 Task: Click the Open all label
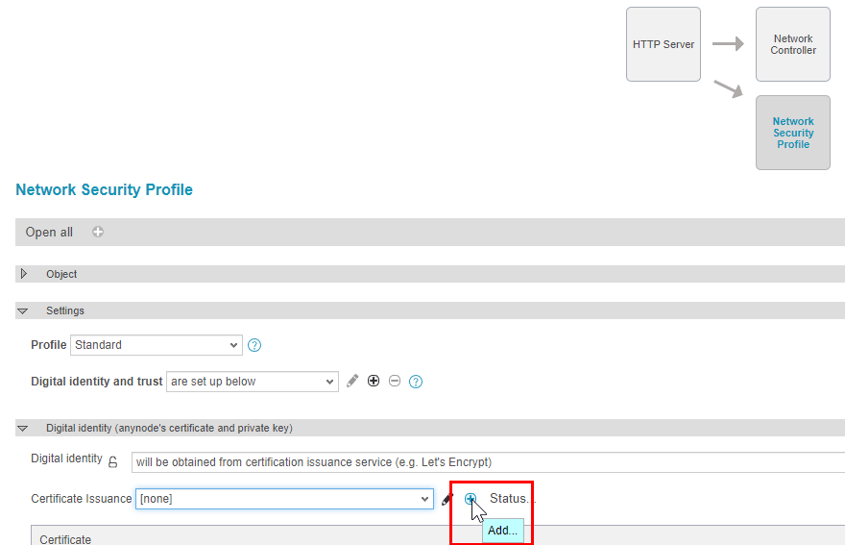click(x=49, y=232)
